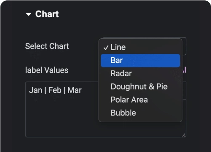Choose the Bar chart option
211x152 pixels.
[x=140, y=61]
